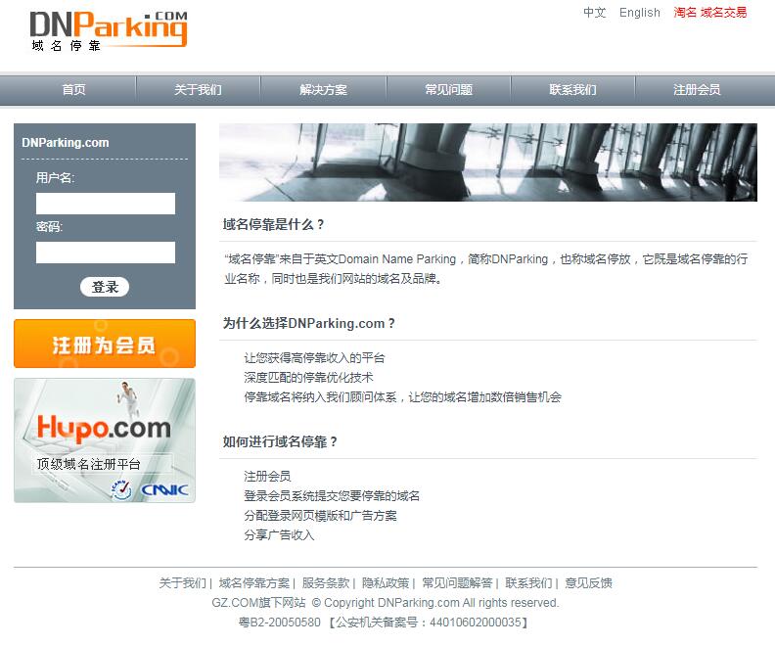Viewport: 775px width, 646px height.
Task: Click the step 分配登录网页模版和广告方案
Action: tap(320, 516)
